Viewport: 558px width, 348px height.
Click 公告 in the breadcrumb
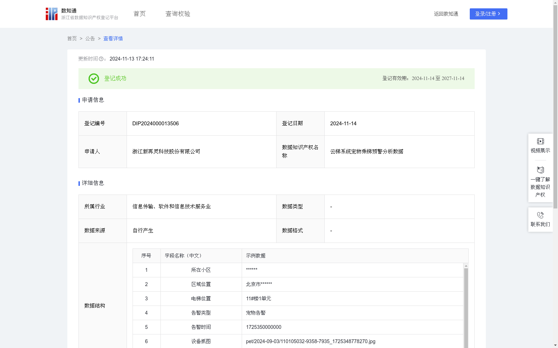click(x=90, y=39)
